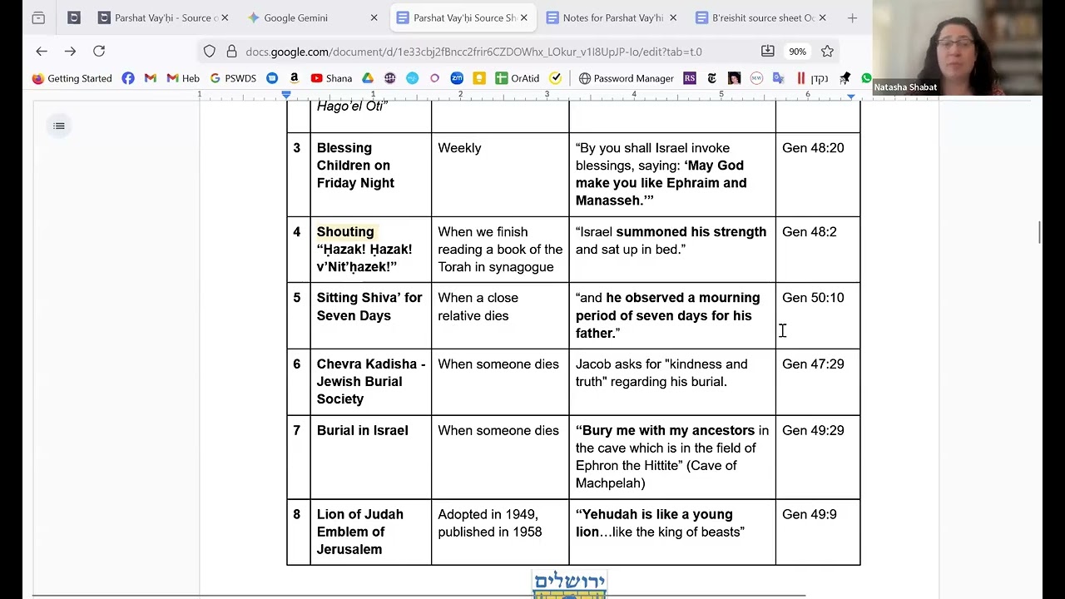This screenshot has width=1065, height=599.
Task: Click the left indent marker on the ruler
Action: point(286,96)
